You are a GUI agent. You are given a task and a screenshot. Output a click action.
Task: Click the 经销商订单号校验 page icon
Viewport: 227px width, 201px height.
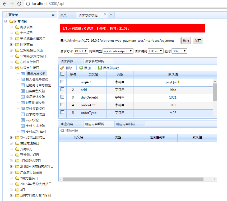[23, 85]
